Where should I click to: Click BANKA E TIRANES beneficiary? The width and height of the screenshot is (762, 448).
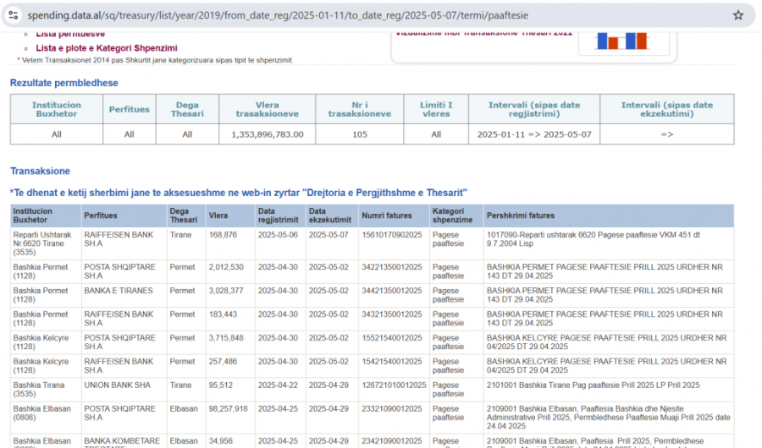pos(119,291)
